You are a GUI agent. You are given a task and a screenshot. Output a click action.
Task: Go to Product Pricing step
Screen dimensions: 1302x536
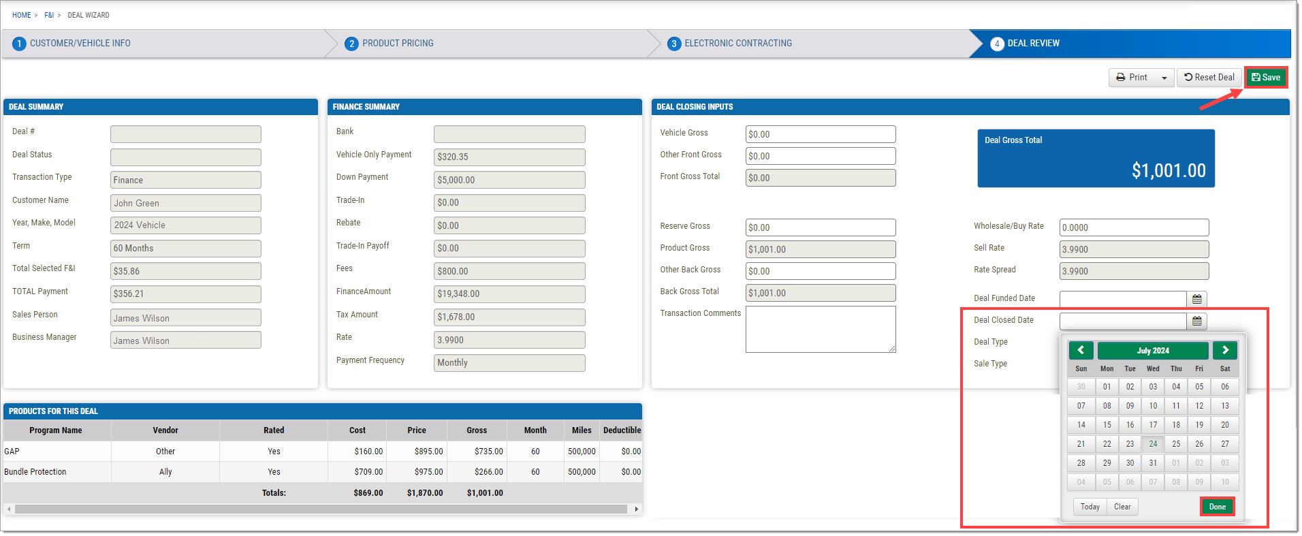pos(398,44)
